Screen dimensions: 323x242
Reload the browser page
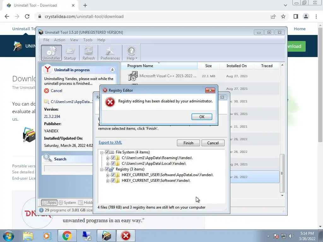[x=27, y=16]
